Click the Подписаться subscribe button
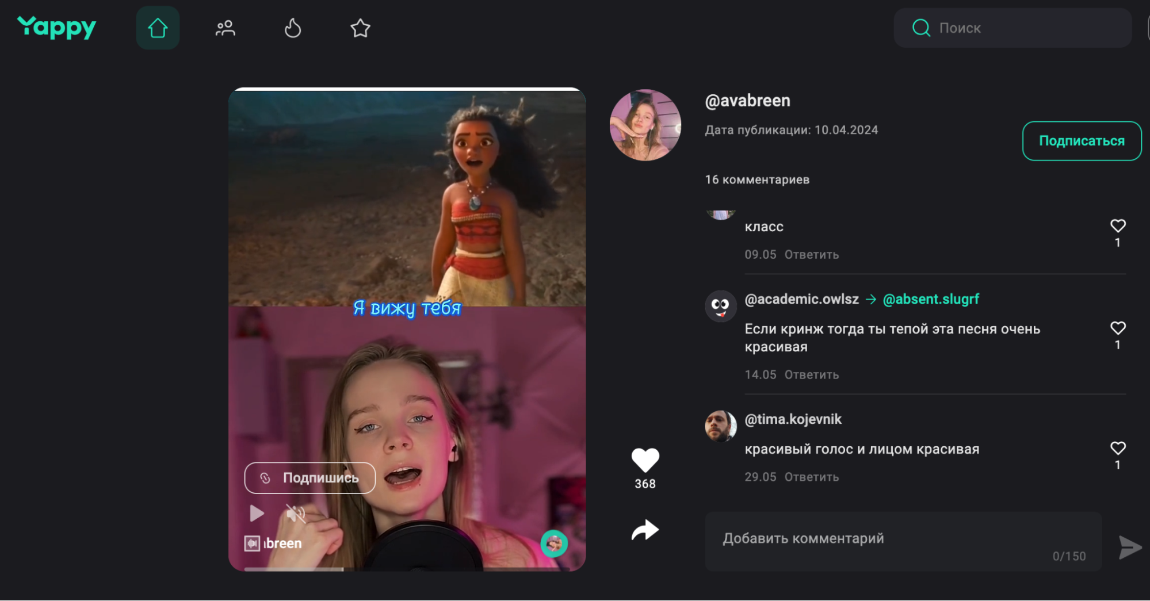Screen dimensions: 1150x601 [x=1082, y=141]
